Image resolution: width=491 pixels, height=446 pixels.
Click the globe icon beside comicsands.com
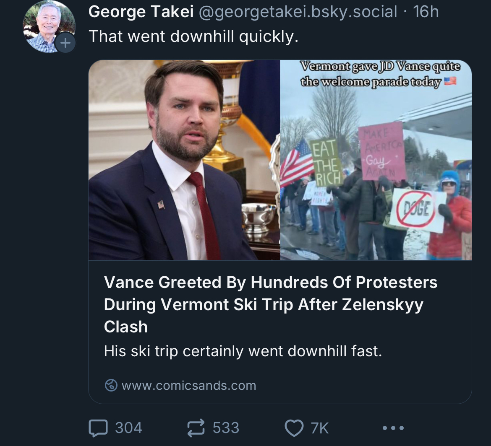coord(111,385)
